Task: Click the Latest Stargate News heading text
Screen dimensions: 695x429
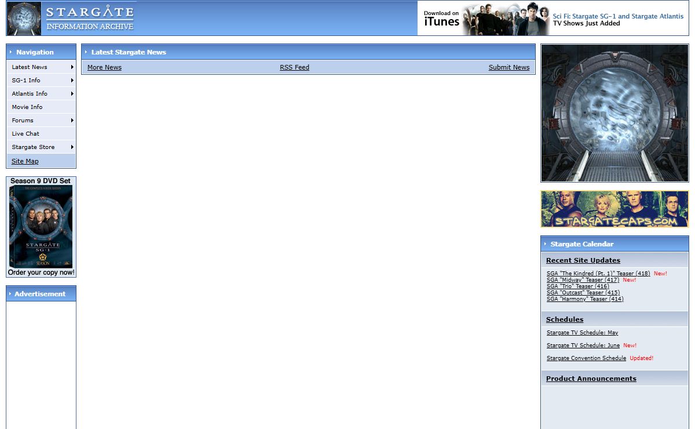Action: coord(129,52)
